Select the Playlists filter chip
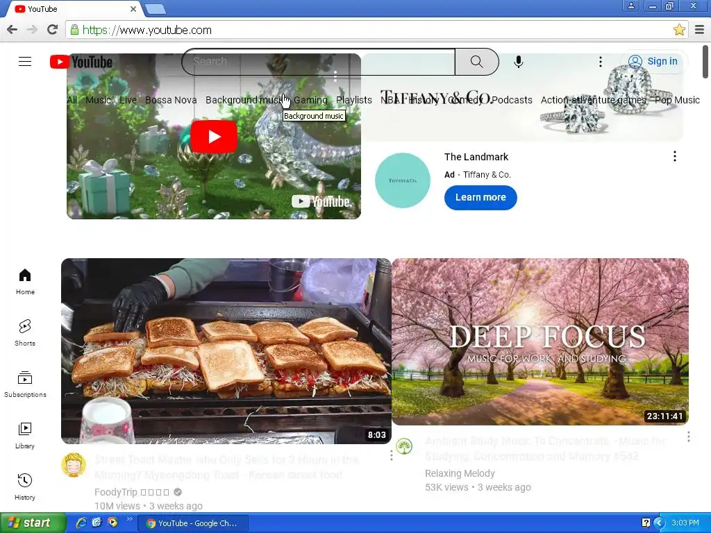 [353, 100]
